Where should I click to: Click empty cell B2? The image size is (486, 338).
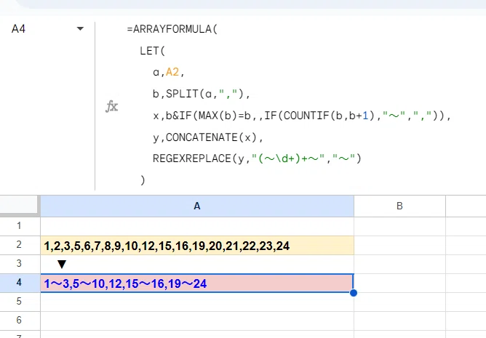(x=399, y=246)
